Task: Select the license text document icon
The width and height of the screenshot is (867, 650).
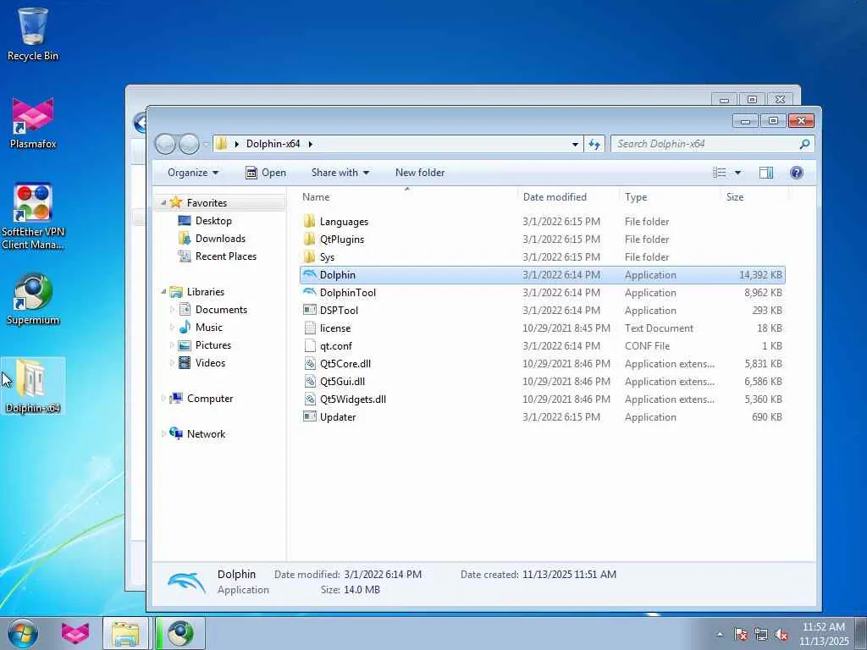Action: pyautogui.click(x=310, y=328)
